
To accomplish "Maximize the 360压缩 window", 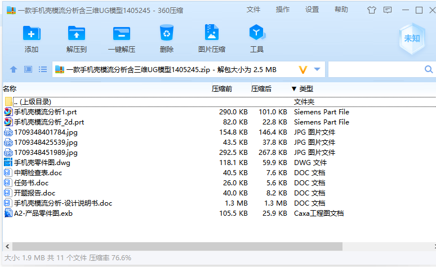I will (x=419, y=10).
